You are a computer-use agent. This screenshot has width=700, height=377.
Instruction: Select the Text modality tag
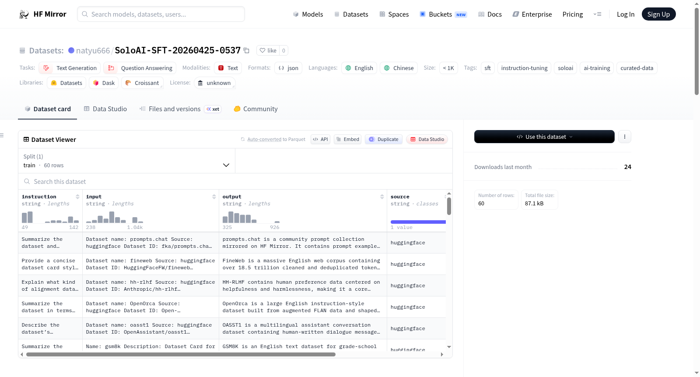[x=228, y=68]
